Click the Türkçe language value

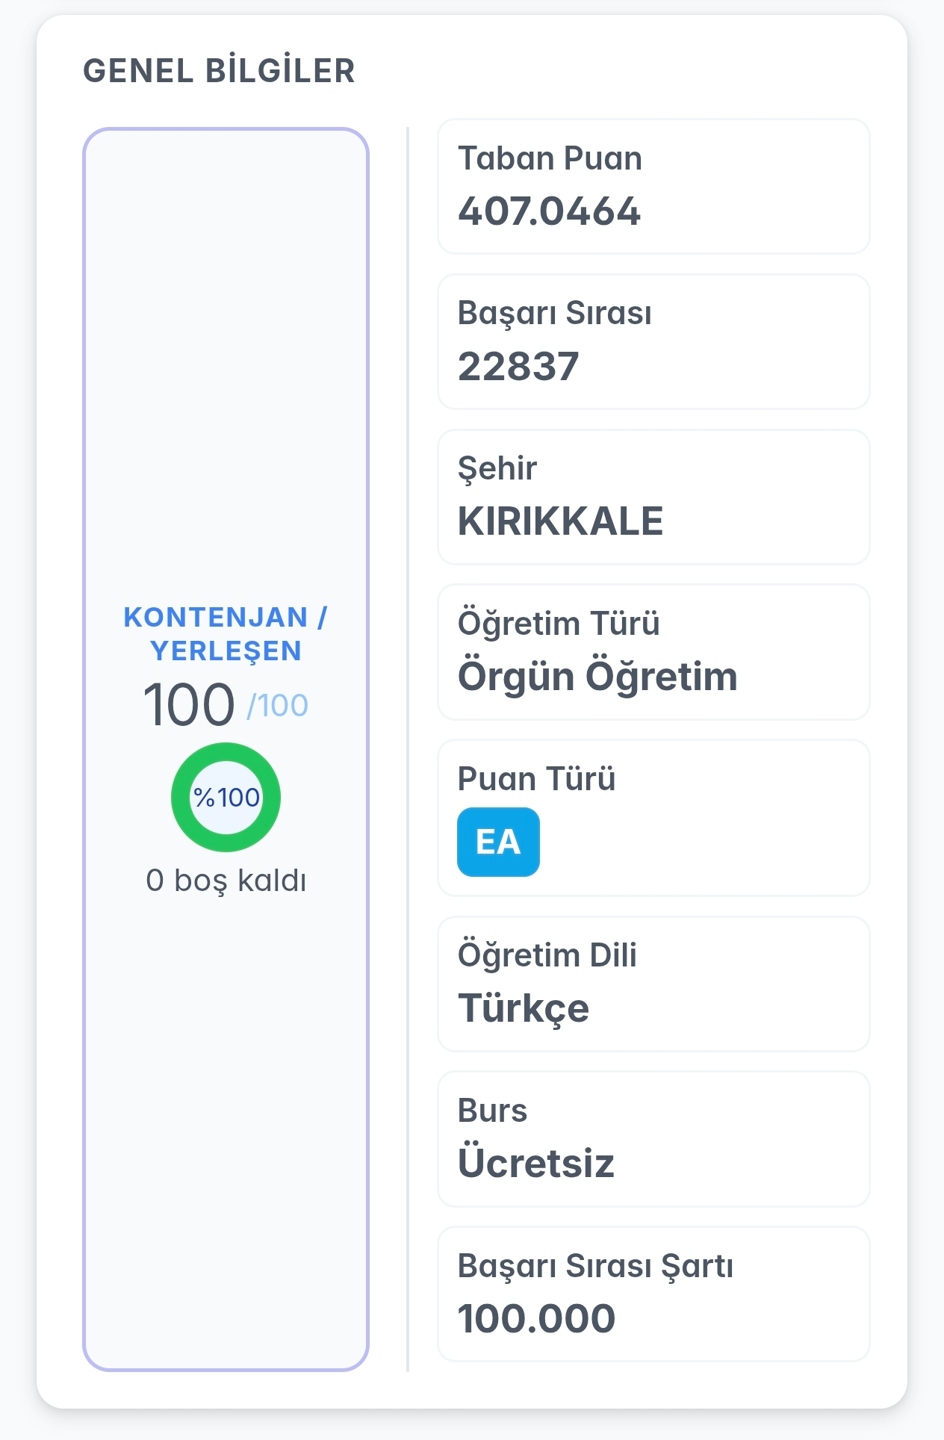tap(524, 1008)
